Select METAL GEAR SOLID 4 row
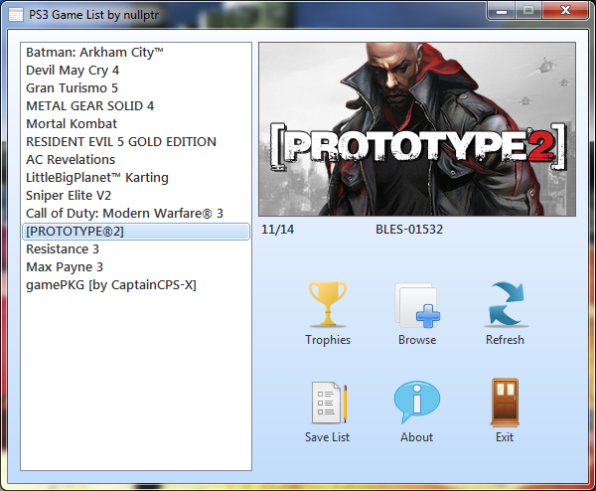 (x=136, y=106)
